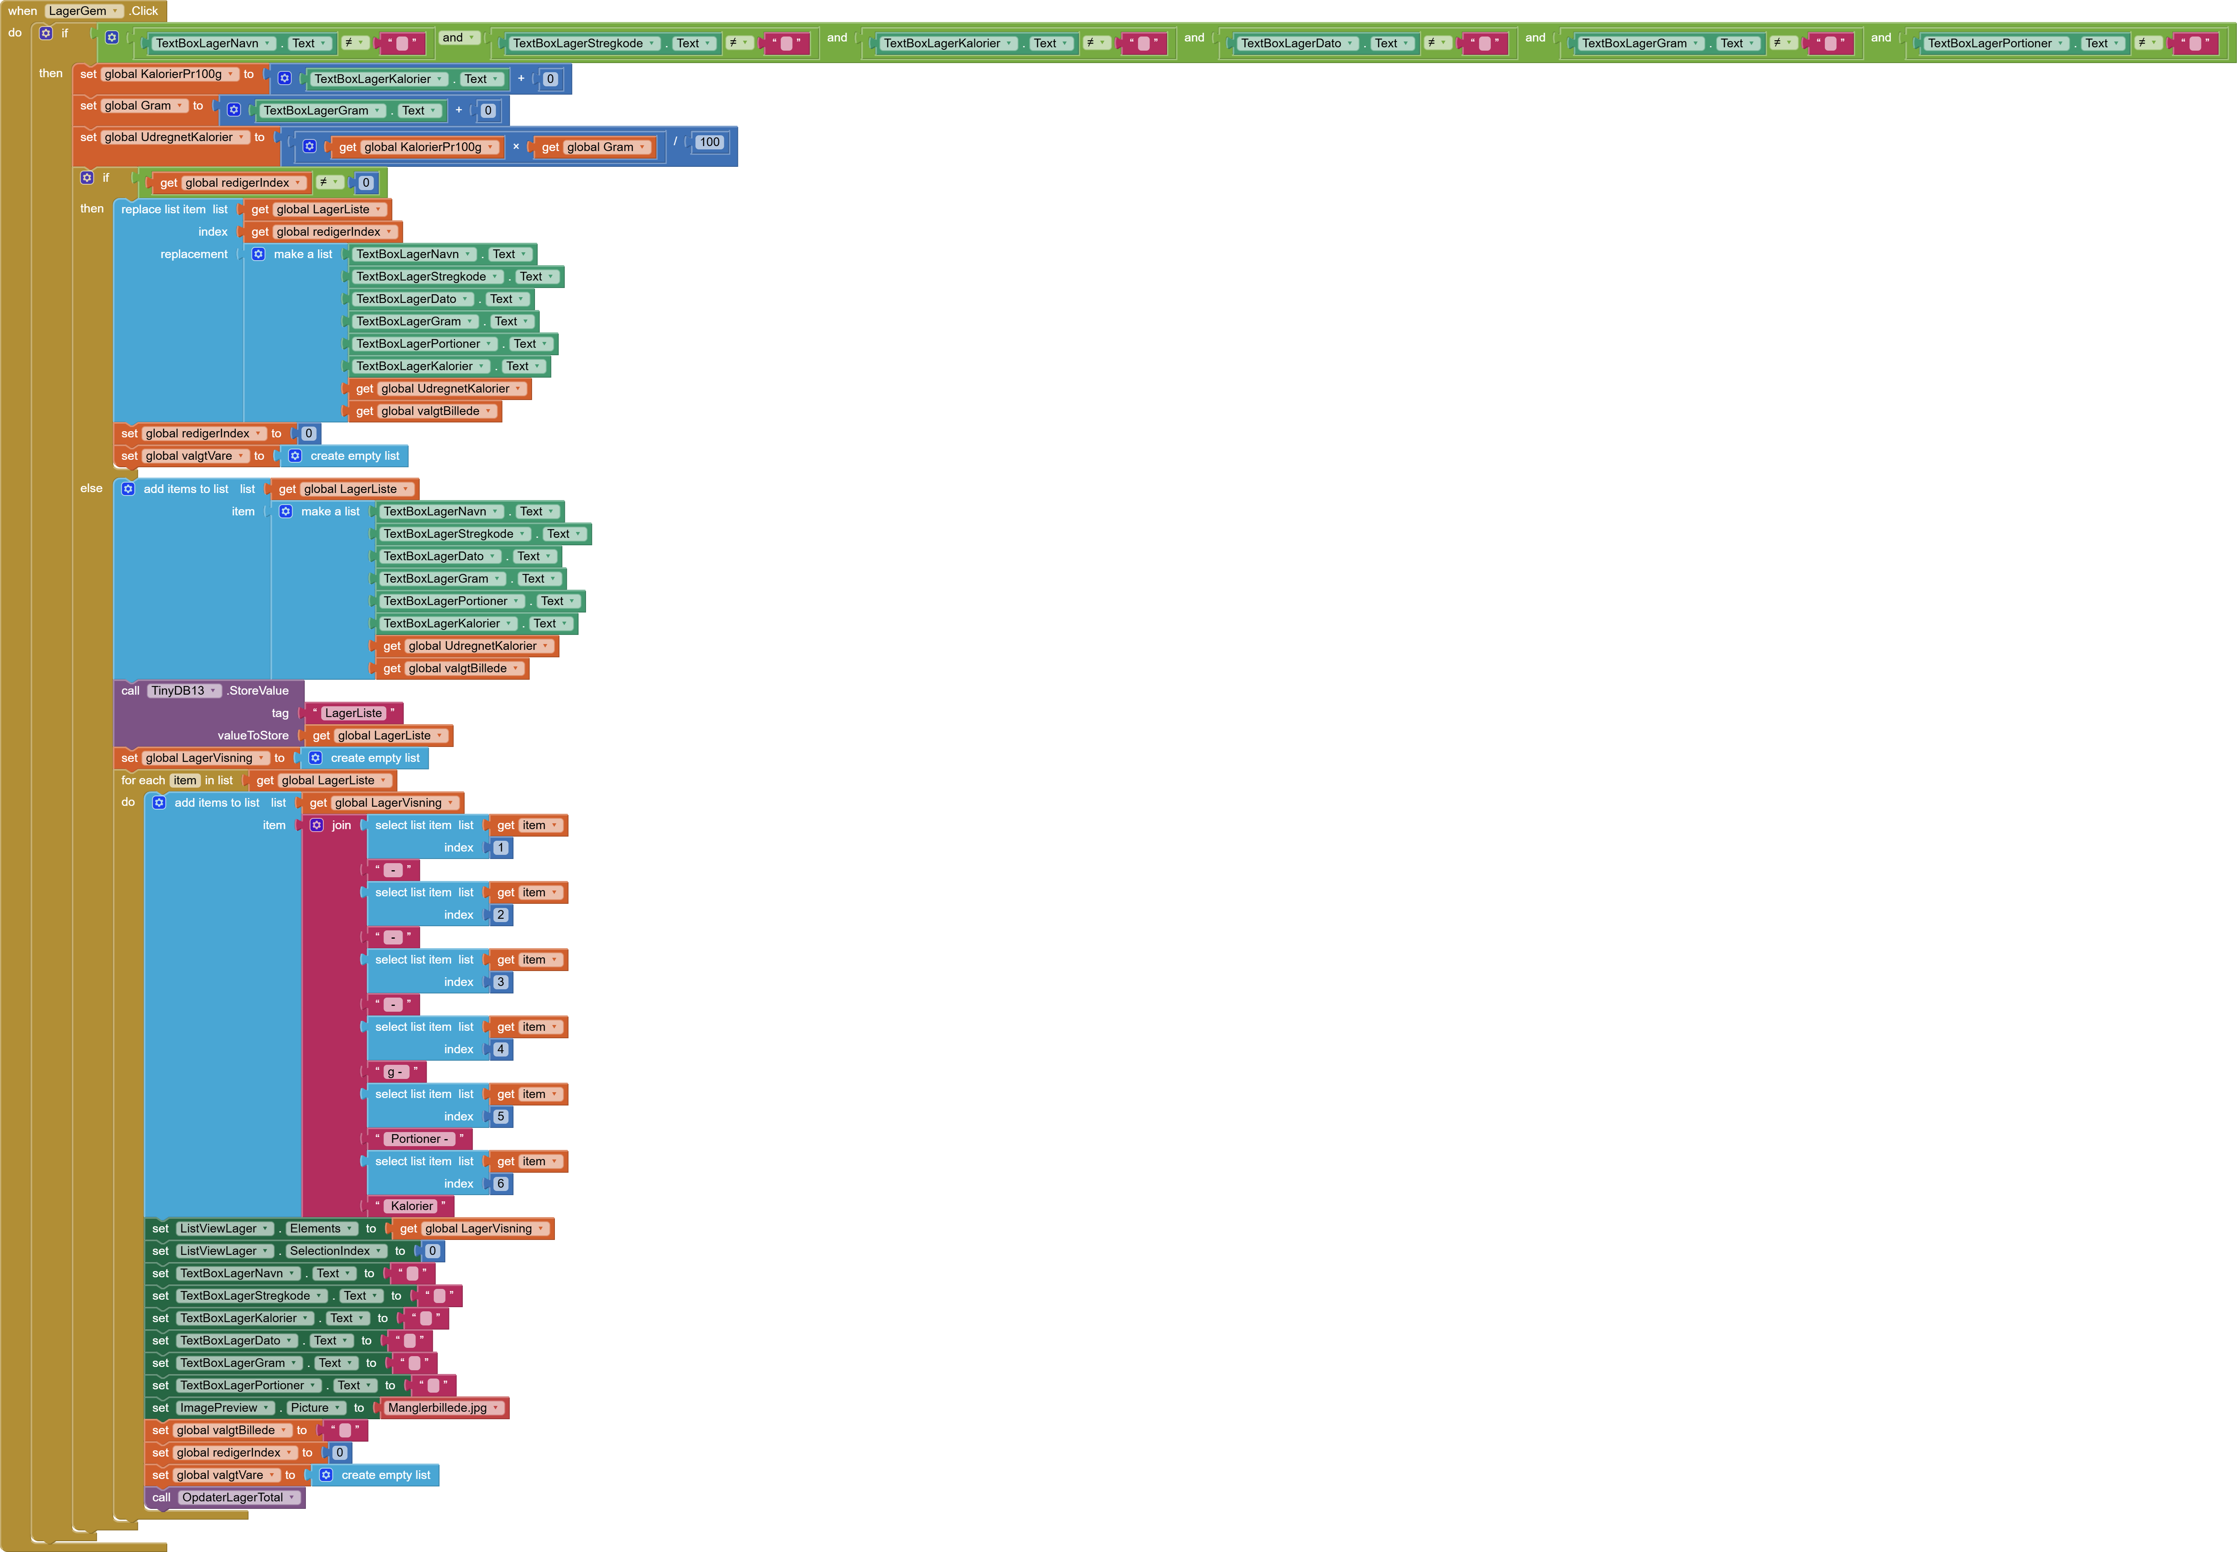Click the 'Kalorier' text string in the join
Image resolution: width=2237 pixels, height=1552 pixels.
click(411, 1206)
